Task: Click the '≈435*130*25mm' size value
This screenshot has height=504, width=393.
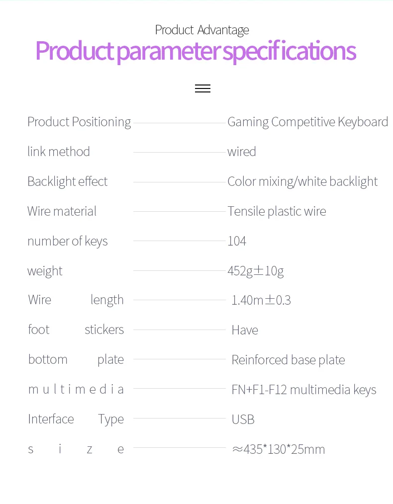Action: [279, 449]
